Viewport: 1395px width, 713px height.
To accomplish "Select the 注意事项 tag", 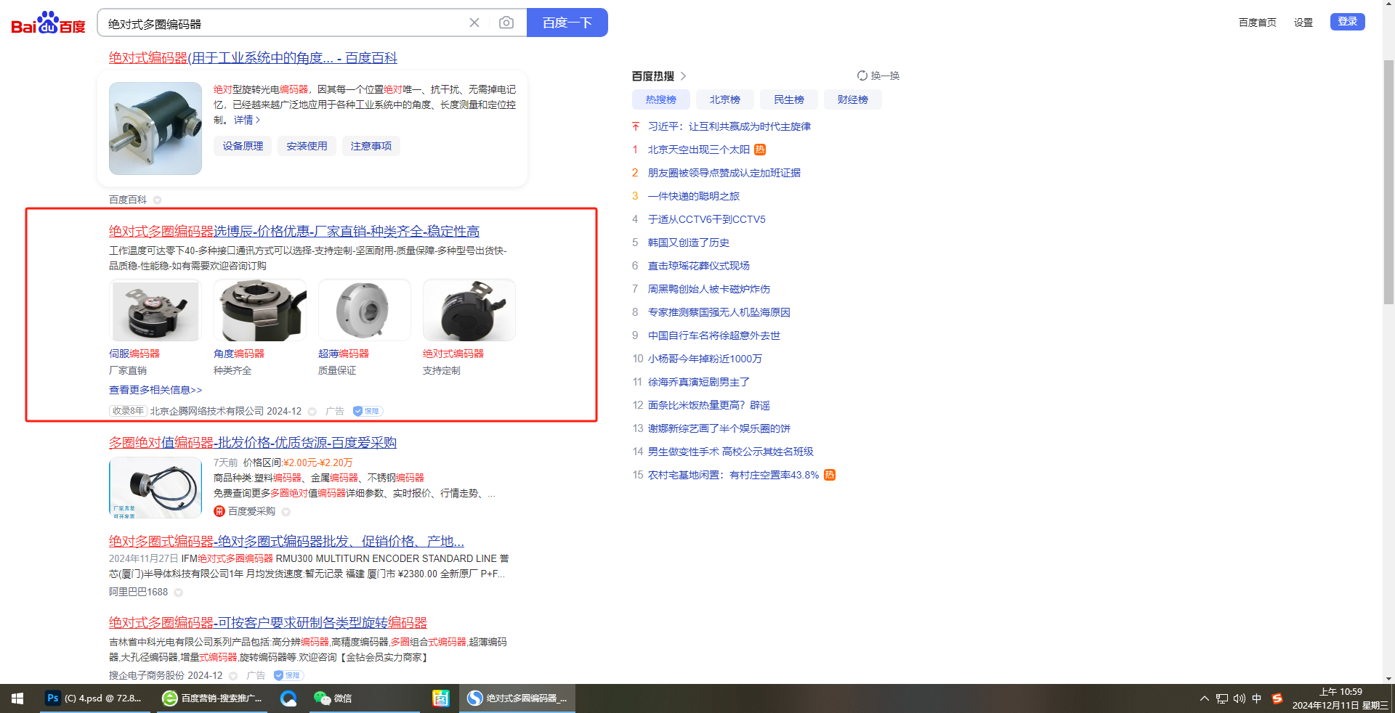I will click(x=371, y=146).
